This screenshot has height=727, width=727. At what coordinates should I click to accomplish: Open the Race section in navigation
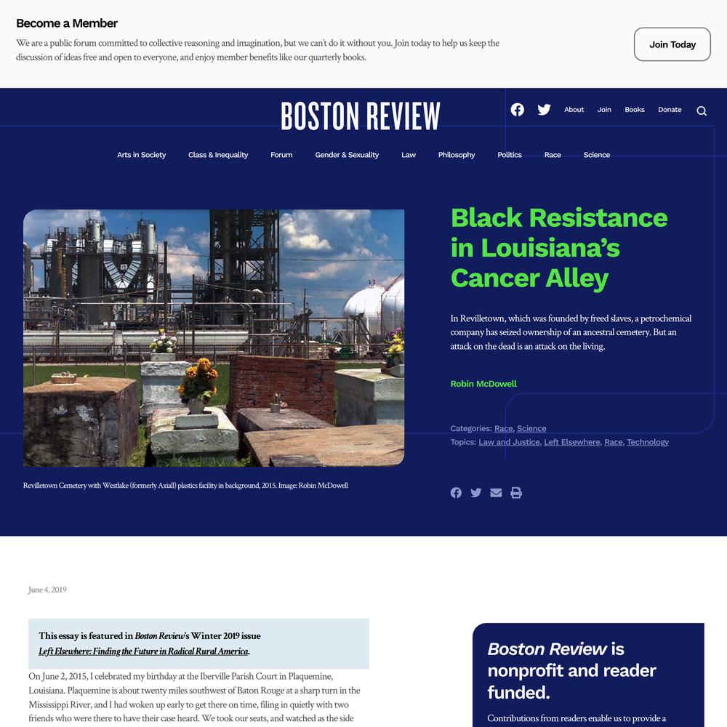tap(553, 155)
